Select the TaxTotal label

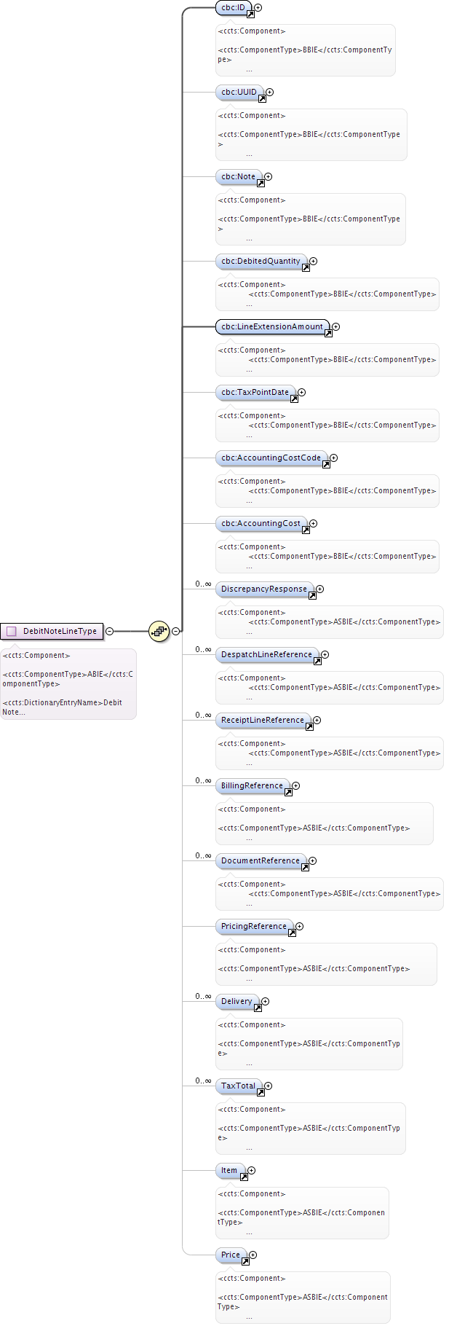(239, 1086)
